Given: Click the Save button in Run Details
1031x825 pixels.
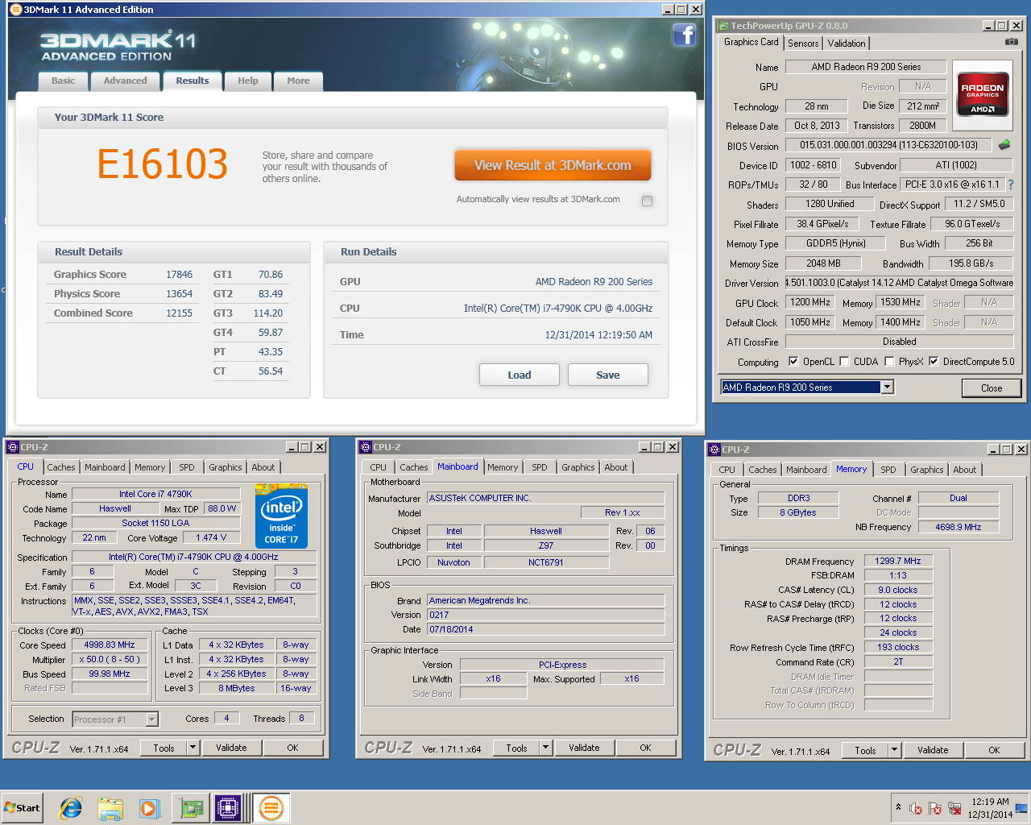Looking at the screenshot, I should [608, 375].
